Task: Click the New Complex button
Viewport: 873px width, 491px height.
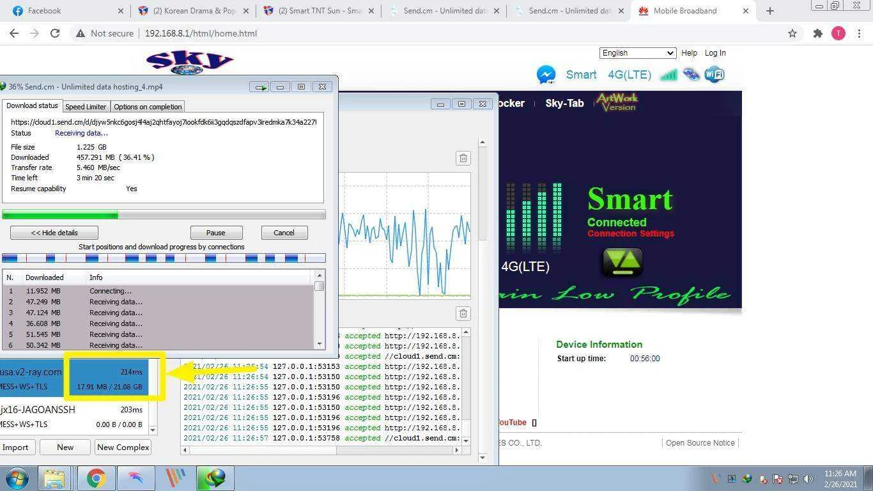Action: click(123, 448)
